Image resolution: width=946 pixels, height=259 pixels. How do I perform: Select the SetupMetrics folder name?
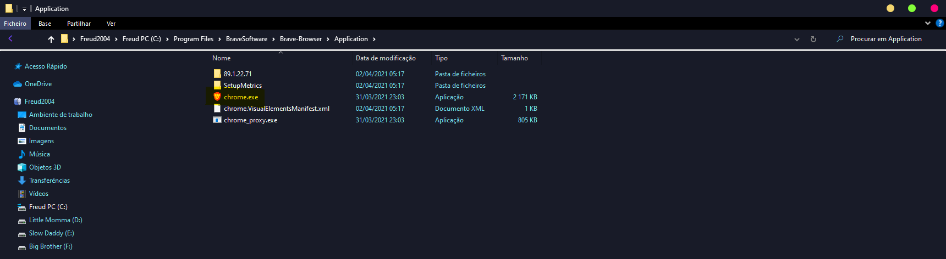(x=243, y=86)
